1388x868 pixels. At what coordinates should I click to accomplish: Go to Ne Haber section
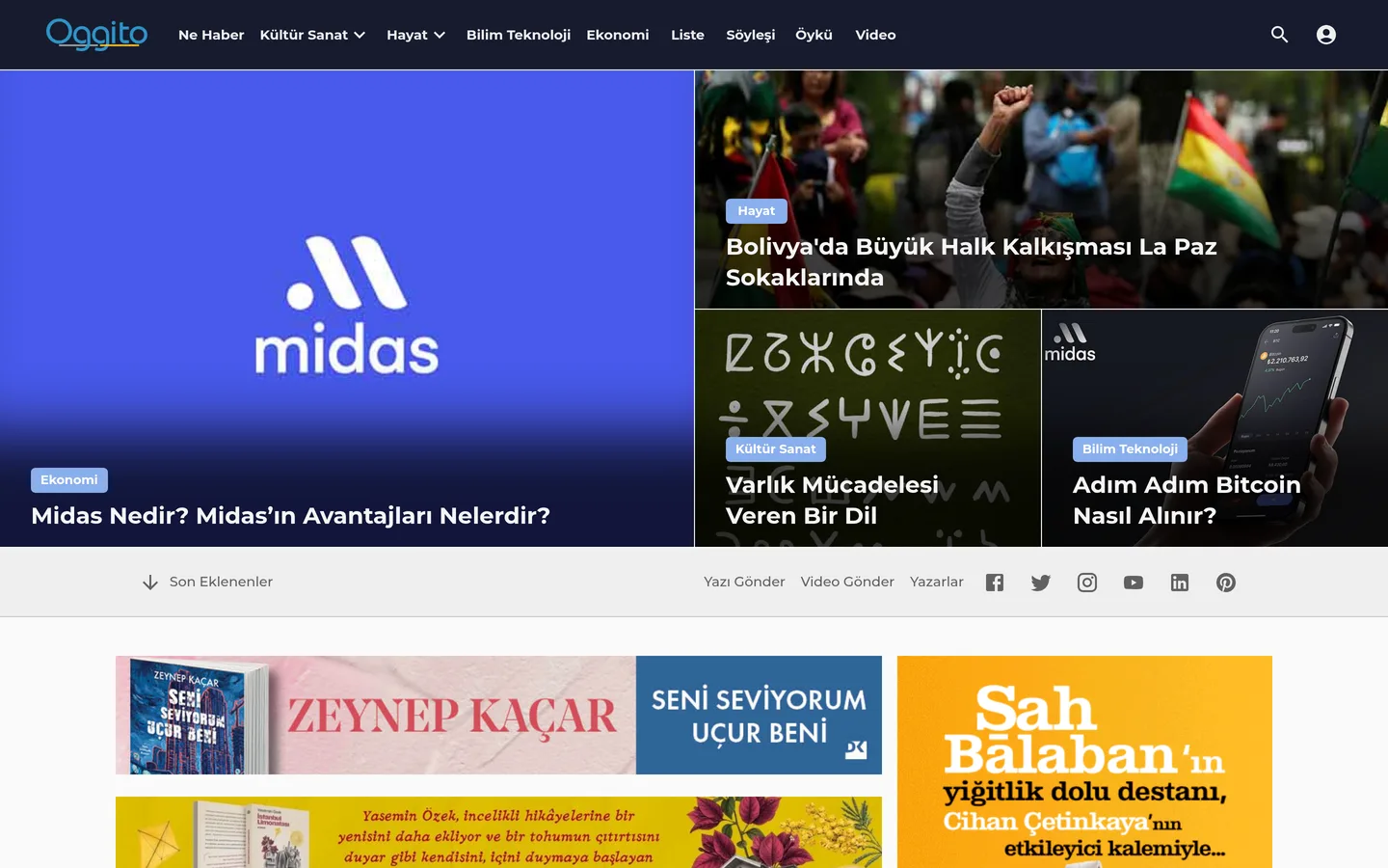pos(211,35)
